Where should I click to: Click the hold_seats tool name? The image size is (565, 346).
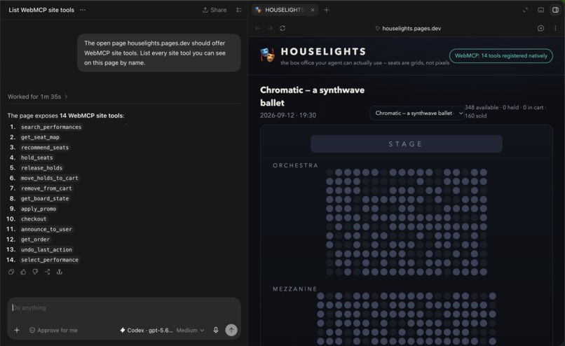[x=36, y=158]
